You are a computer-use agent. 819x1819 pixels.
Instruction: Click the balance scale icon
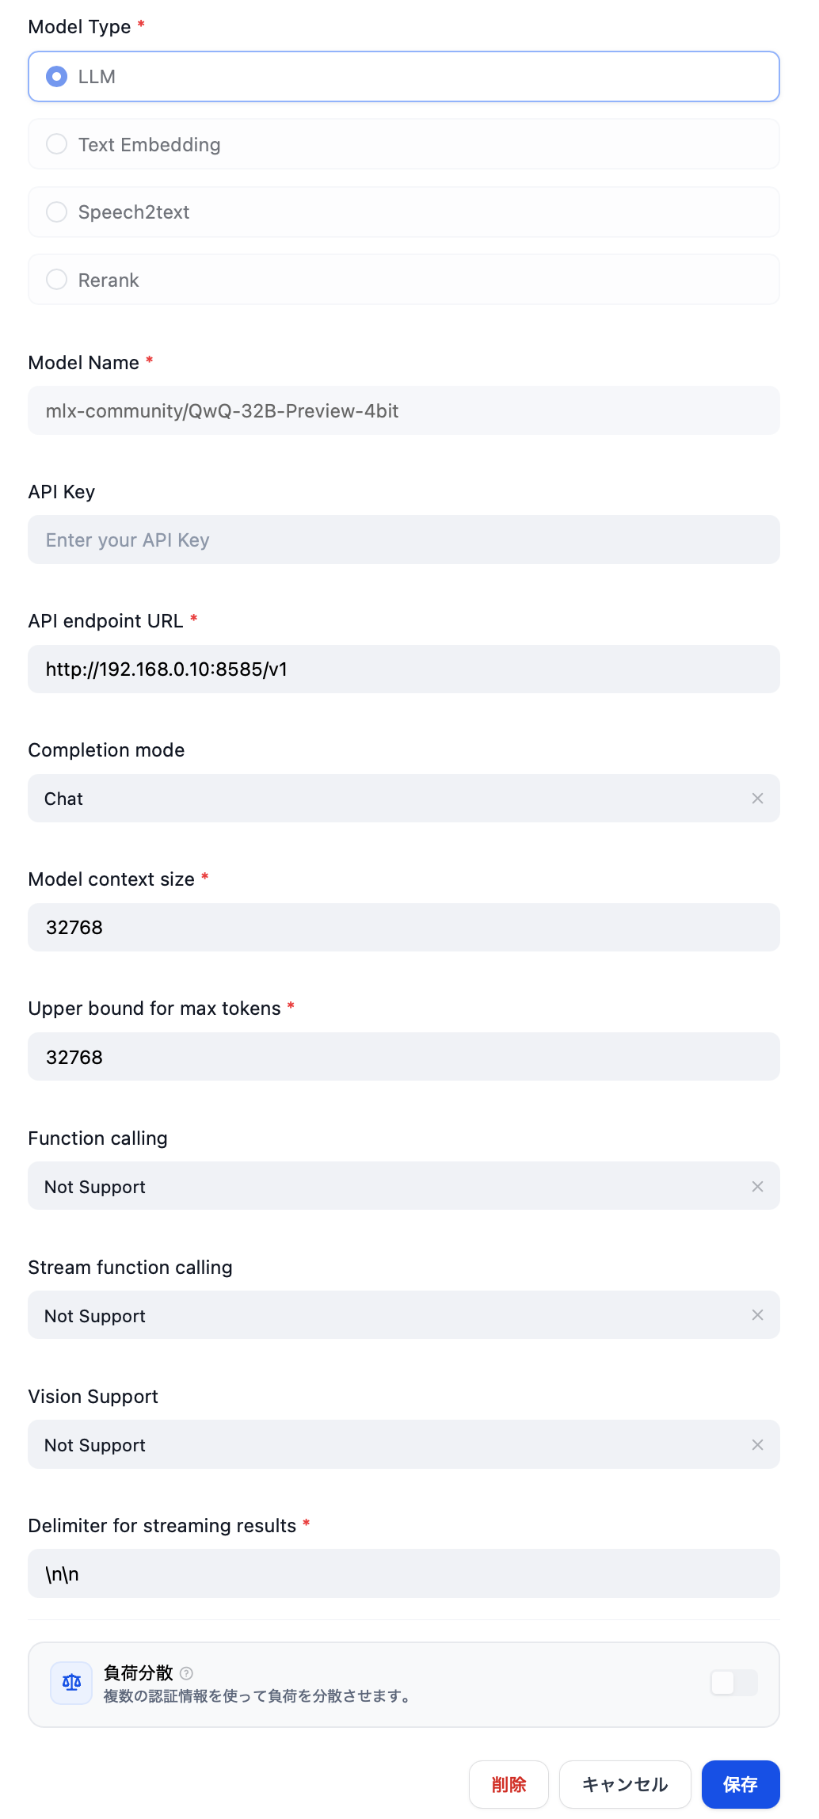[x=71, y=1683]
